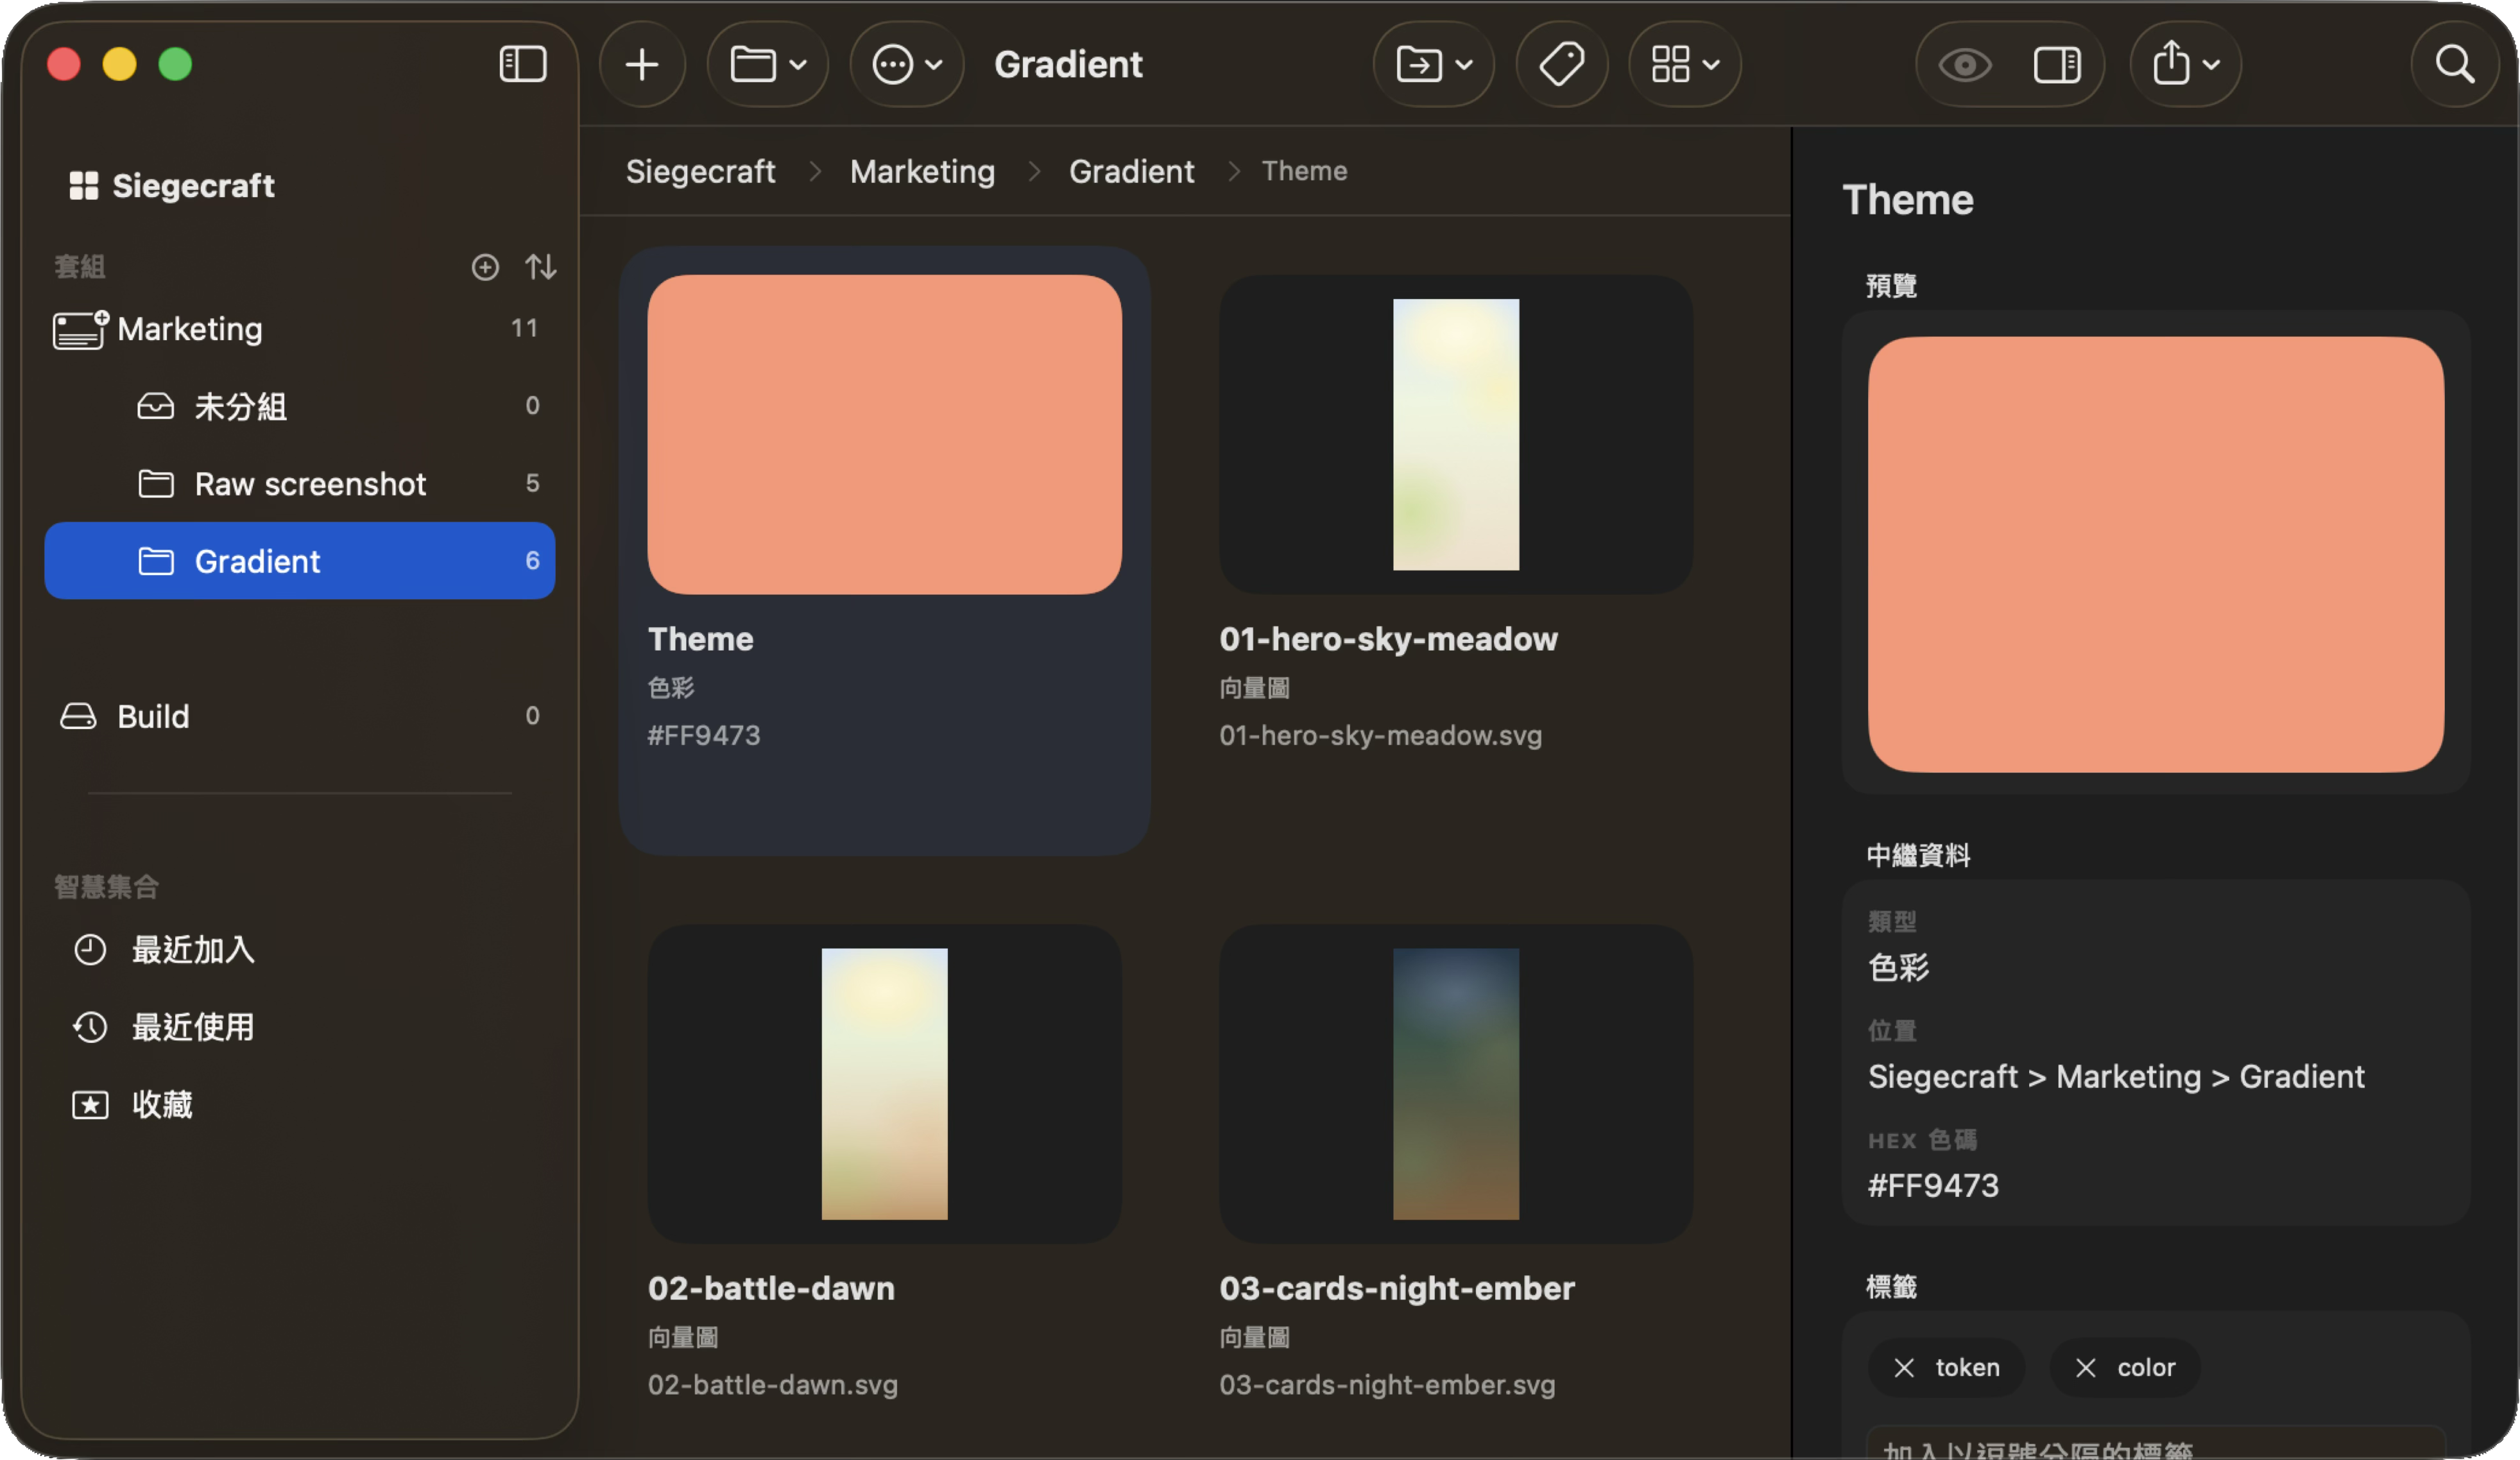
Task: Click the 02-battle-dawn title
Action: coord(771,1288)
